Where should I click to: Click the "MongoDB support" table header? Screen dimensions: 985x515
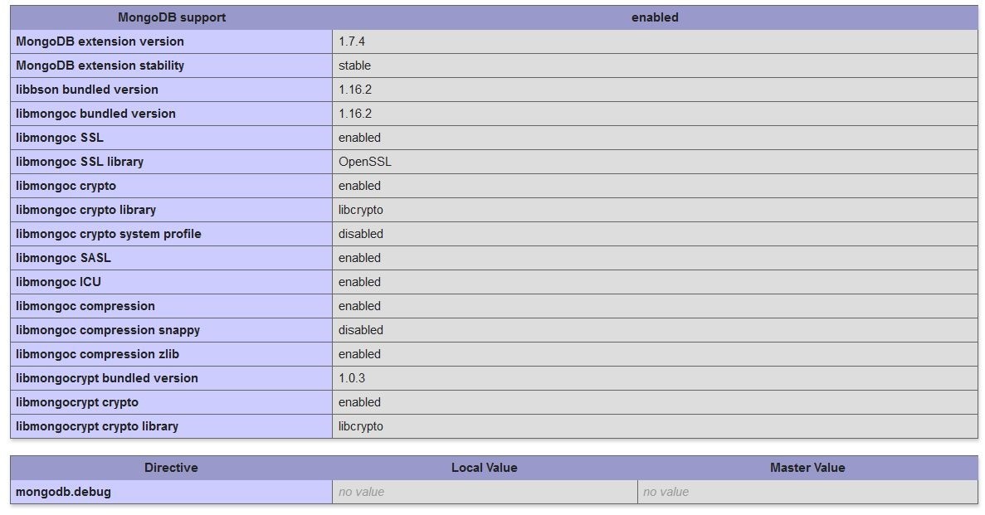pyautogui.click(x=172, y=17)
